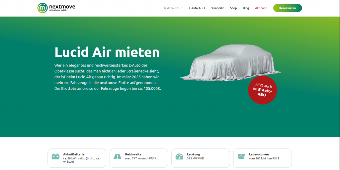
Task: Click the battery icon beside Akku/Batterie
Action: pyautogui.click(x=55, y=156)
